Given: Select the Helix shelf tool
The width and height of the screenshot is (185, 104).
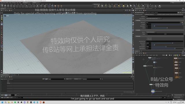Looking at the screenshot, I should click(61, 6).
